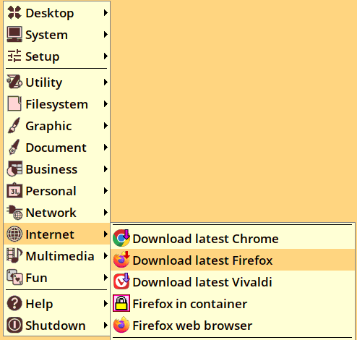The image size is (357, 340).
Task: Open the Setup menu item
Action: coord(57,56)
